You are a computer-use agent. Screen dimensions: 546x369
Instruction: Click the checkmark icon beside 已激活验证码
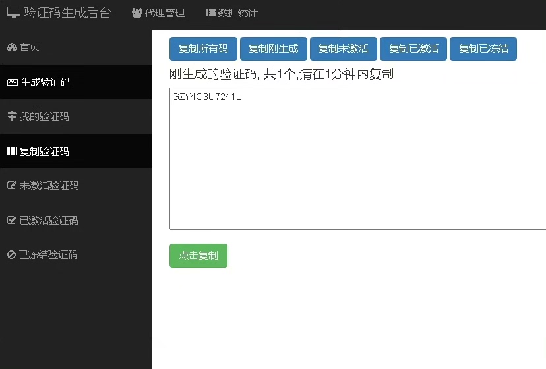12,220
